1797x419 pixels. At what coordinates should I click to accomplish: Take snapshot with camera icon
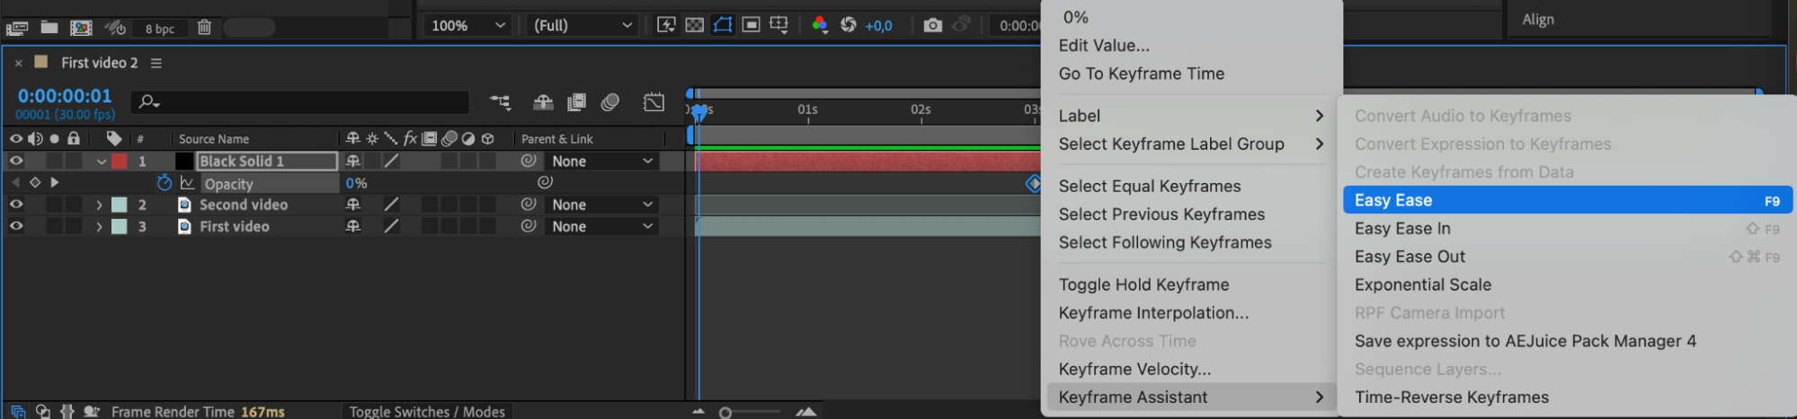(x=933, y=25)
